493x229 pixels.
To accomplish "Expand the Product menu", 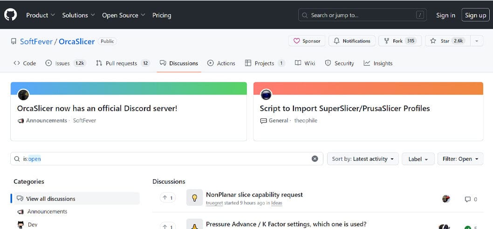I will tap(41, 15).
